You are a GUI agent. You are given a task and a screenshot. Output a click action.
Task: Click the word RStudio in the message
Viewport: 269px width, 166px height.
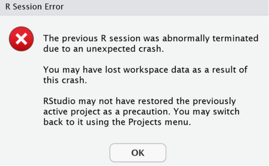coord(59,101)
